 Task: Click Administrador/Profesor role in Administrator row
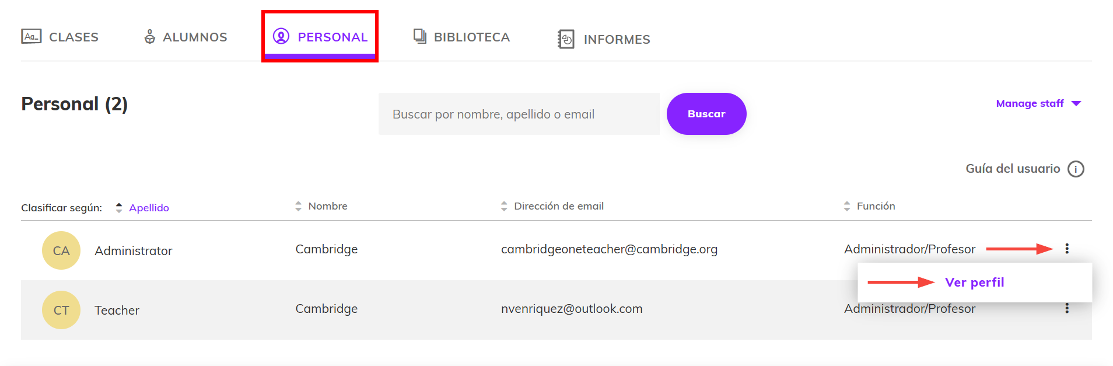[x=909, y=249]
